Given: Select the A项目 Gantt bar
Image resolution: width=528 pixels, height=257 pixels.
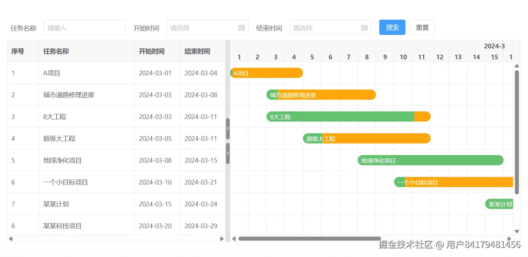Looking at the screenshot, I should pos(267,73).
